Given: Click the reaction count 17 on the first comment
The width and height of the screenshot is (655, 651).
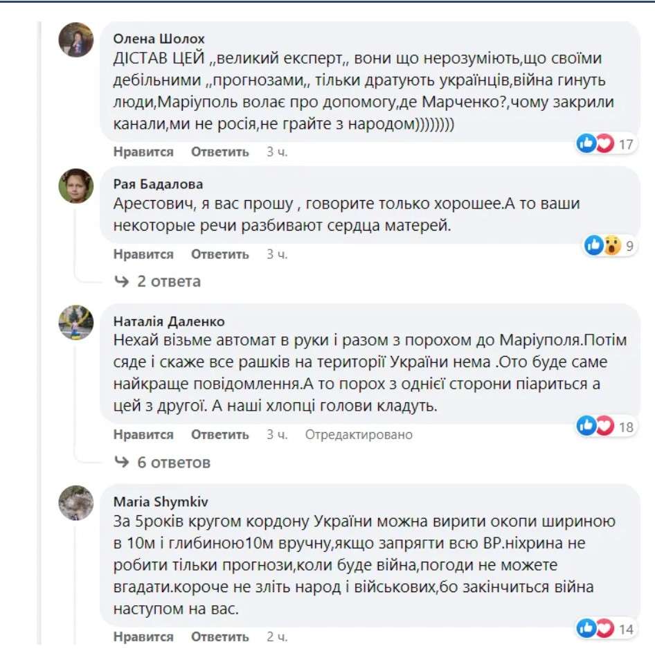Looking at the screenshot, I should pyautogui.click(x=627, y=143).
